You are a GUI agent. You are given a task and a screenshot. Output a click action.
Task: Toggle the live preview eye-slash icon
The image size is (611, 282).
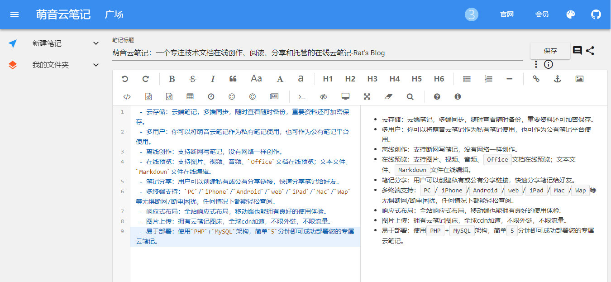(x=323, y=96)
